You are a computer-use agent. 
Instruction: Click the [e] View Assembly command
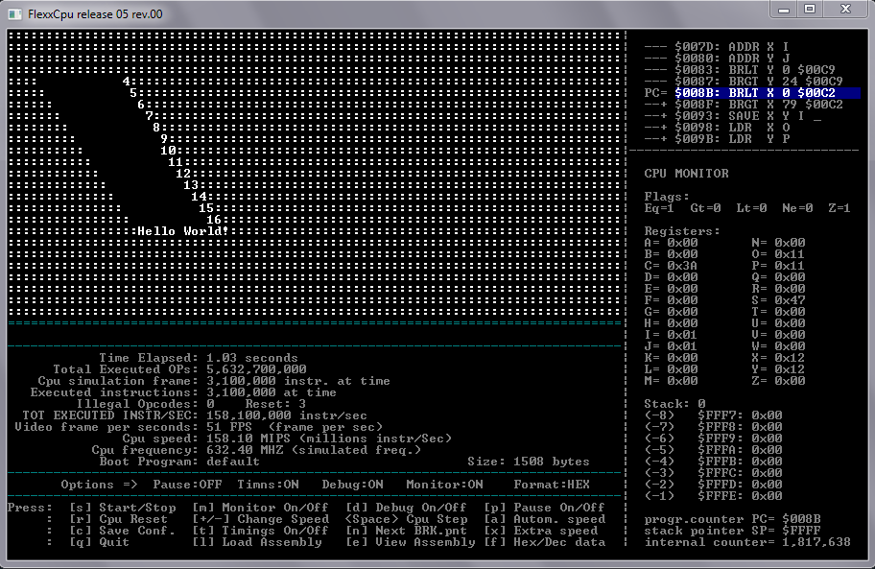[x=411, y=542]
